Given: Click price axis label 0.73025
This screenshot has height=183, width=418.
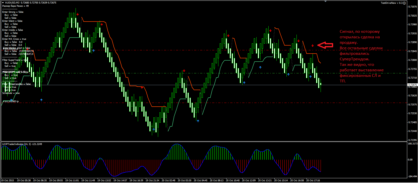Looking at the screenshot, I should click(412, 16).
